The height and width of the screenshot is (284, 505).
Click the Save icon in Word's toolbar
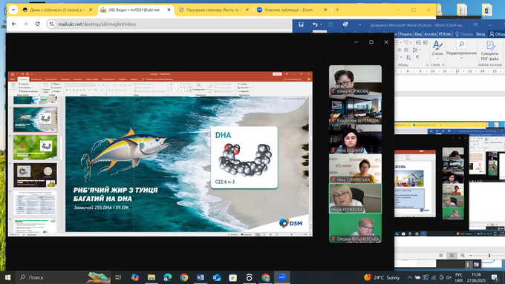coord(301,24)
